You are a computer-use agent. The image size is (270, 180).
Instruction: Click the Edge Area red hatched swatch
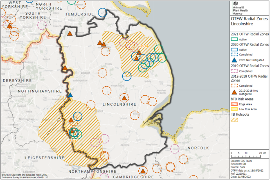click(234, 104)
